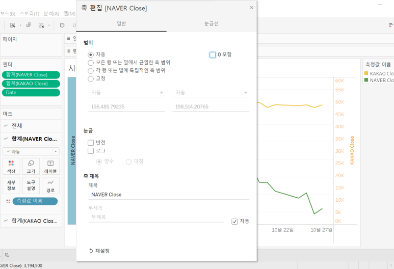394x269 pixels.
Task: Click the new worksheet toolbar icon
Action: 12,25
